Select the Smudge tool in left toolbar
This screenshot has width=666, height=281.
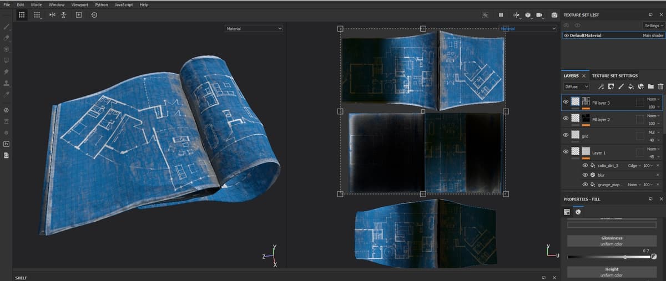7,71
